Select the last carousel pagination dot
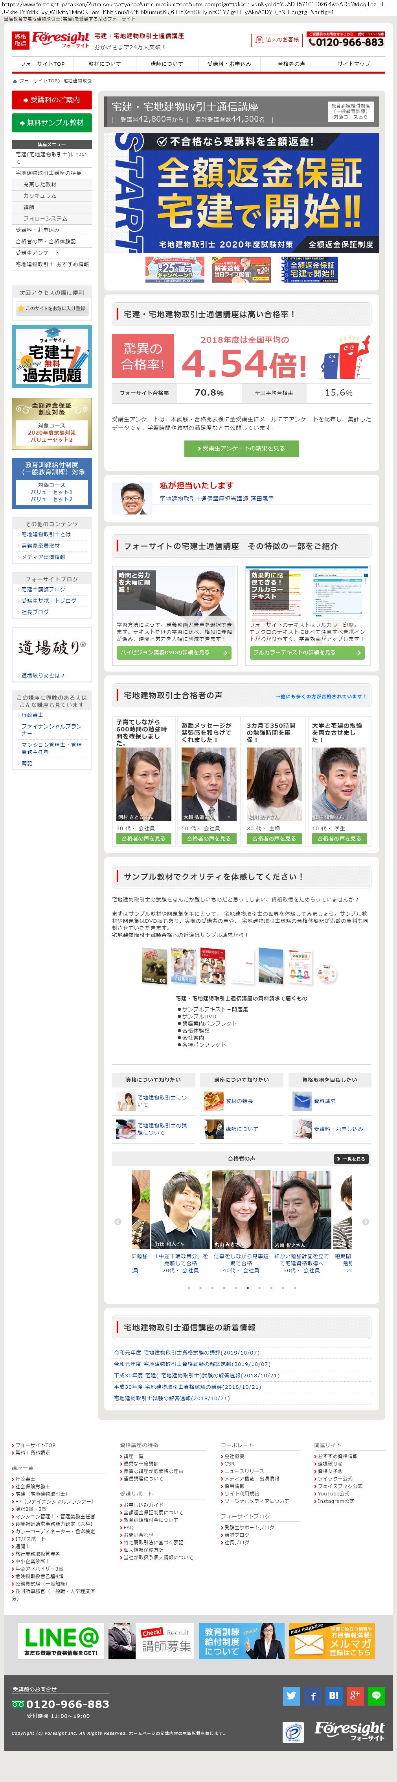397x1782 pixels. tap(295, 1287)
